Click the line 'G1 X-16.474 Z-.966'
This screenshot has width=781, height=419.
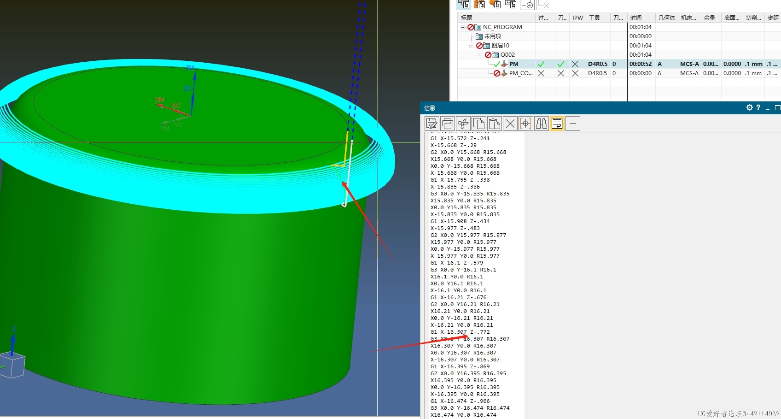(460, 401)
